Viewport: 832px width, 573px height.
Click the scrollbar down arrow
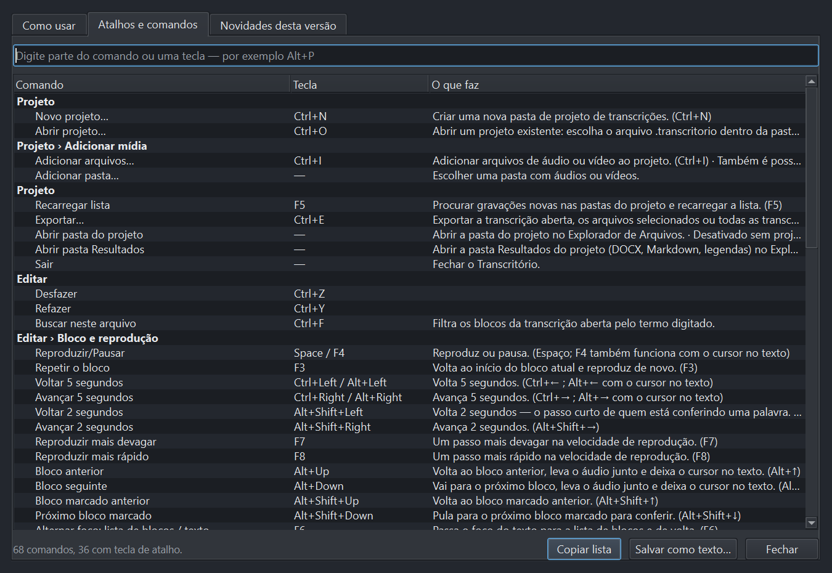[x=812, y=522]
